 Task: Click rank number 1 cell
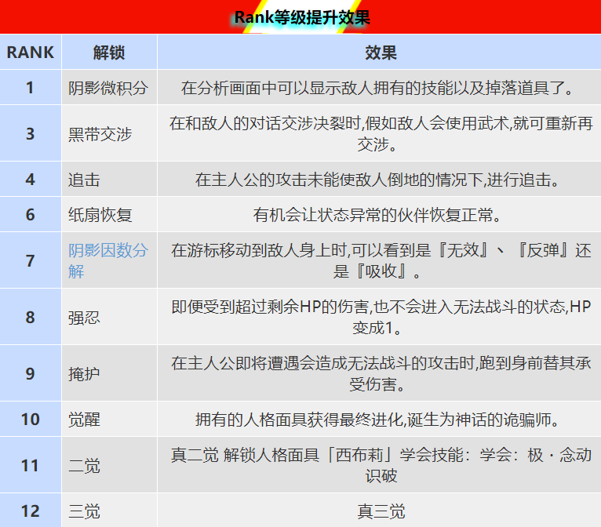[x=31, y=87]
